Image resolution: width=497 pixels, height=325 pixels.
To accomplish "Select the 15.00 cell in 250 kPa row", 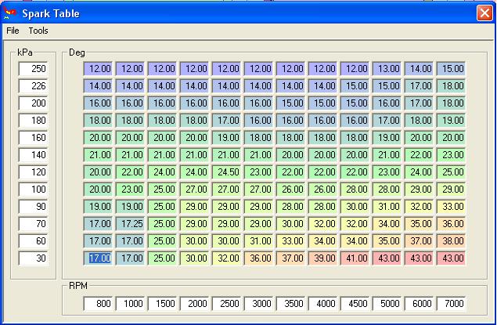I will tap(452, 69).
